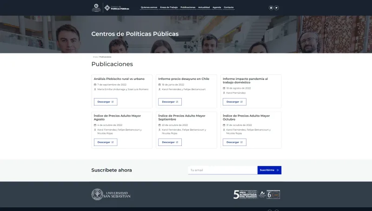
Task: Download Índice de Precios Adulto Mayor Agosto
Action: click(x=106, y=142)
